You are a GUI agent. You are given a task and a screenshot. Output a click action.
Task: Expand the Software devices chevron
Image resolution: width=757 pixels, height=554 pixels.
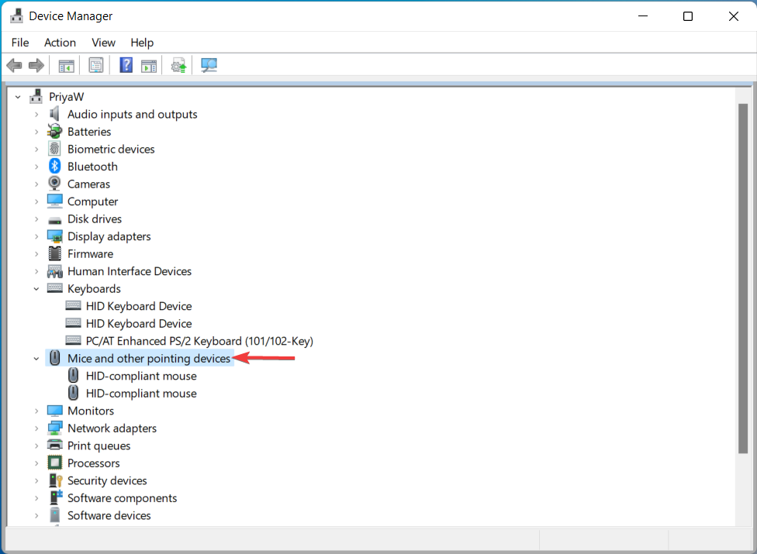pos(36,515)
